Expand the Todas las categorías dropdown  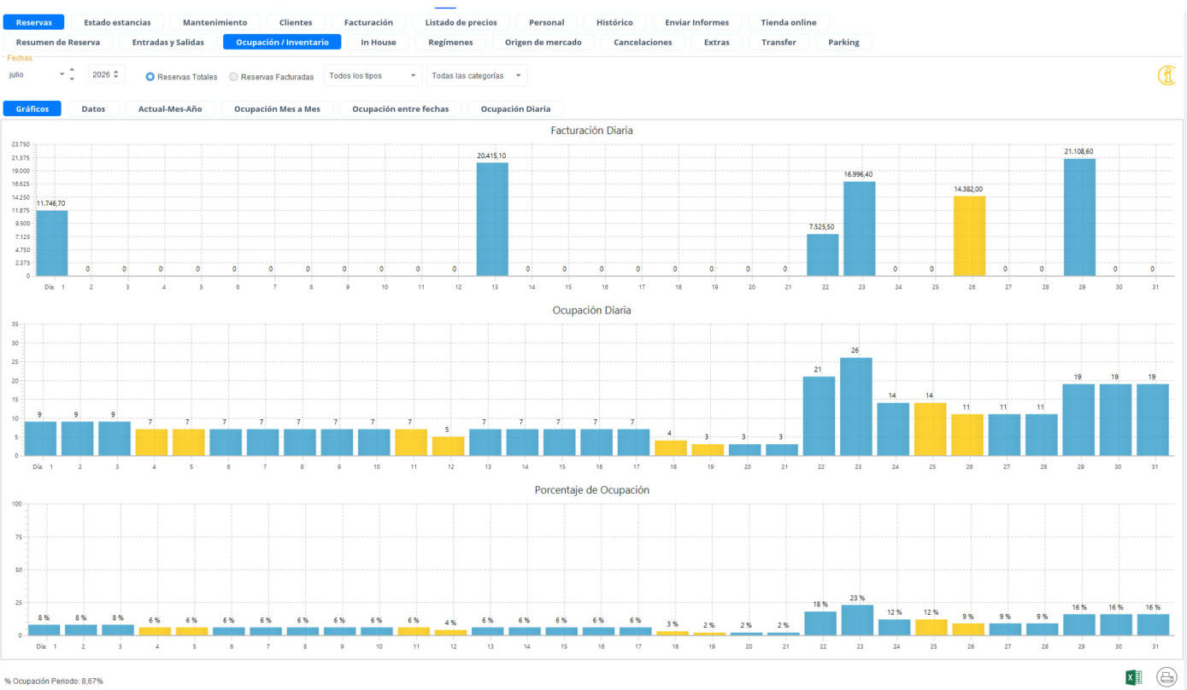477,75
